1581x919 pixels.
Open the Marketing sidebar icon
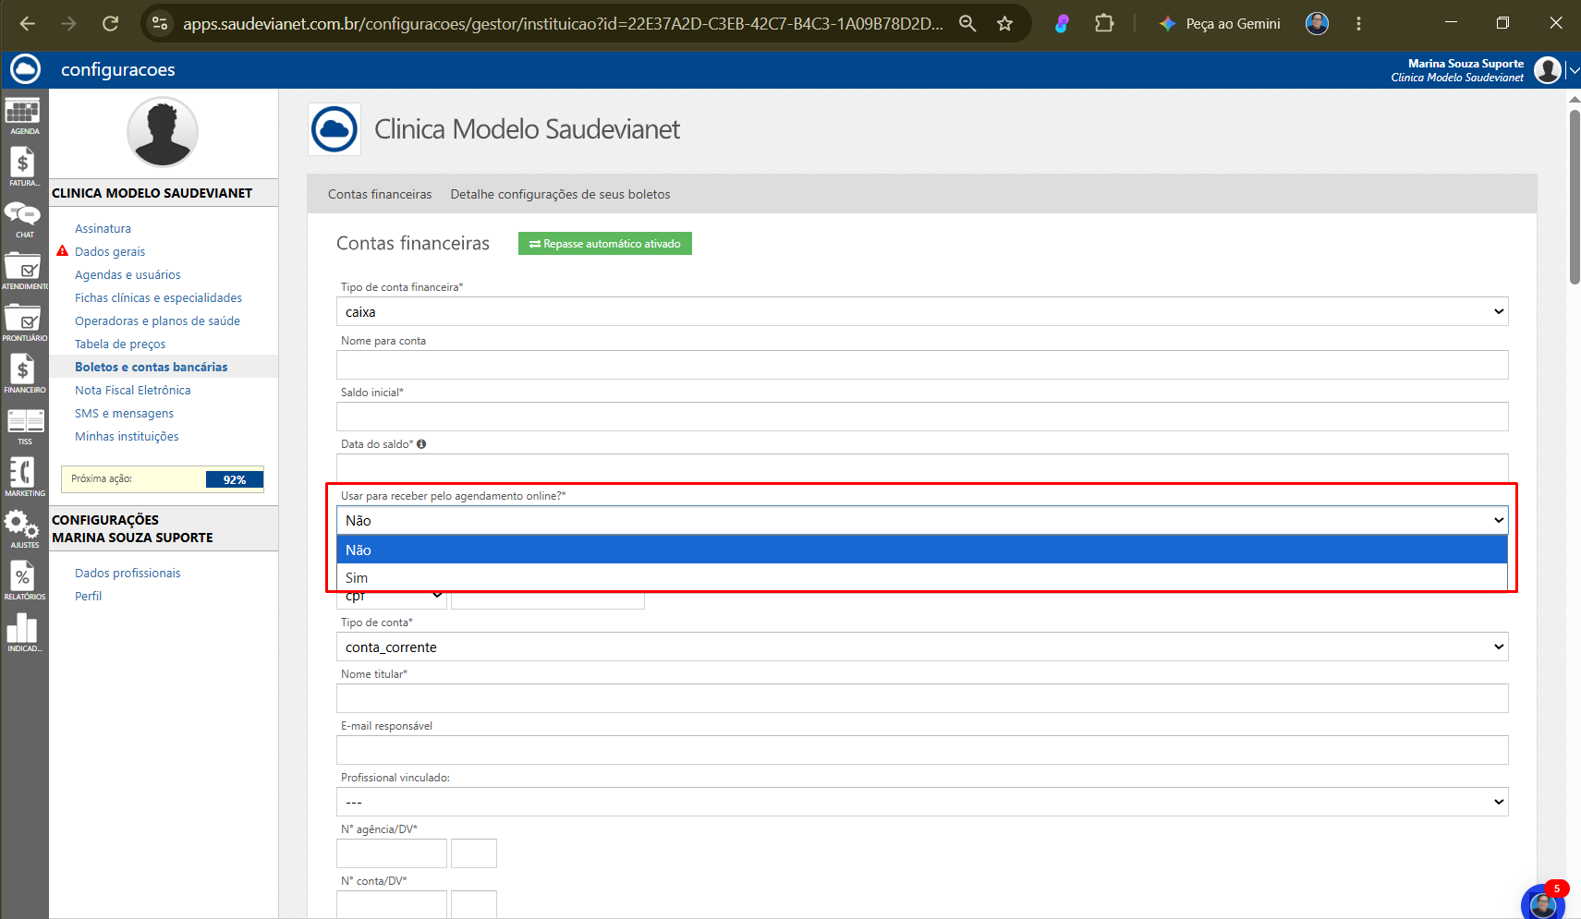pos(23,478)
